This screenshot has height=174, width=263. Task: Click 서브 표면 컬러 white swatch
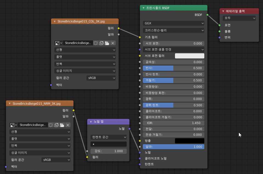coord(190,56)
